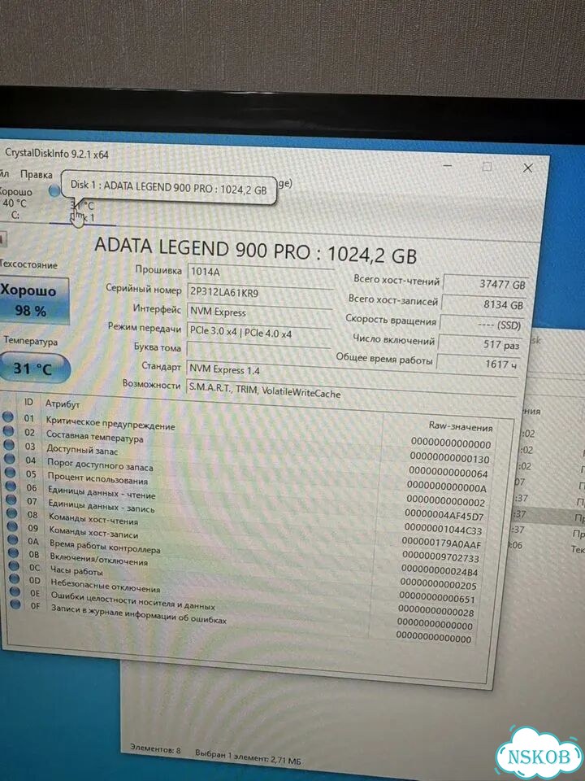Open the Правка menu
This screenshot has width=585, height=781.
tap(37, 175)
